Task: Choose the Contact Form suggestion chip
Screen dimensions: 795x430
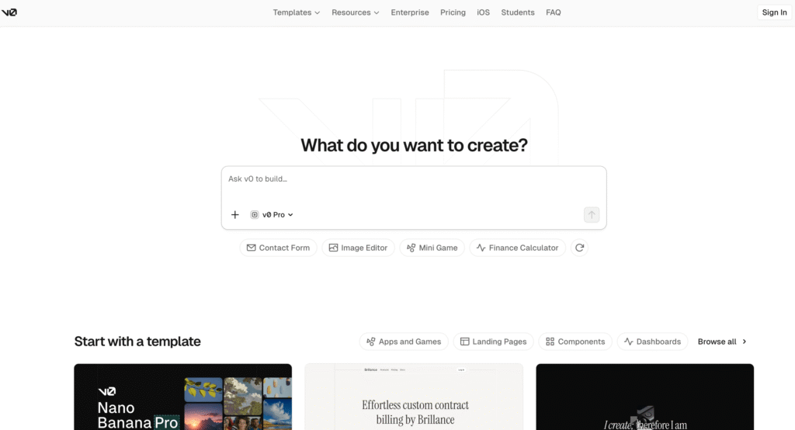Action: pyautogui.click(x=278, y=248)
